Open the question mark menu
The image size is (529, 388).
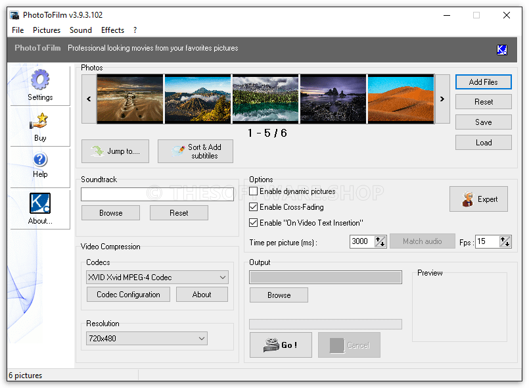[135, 30]
